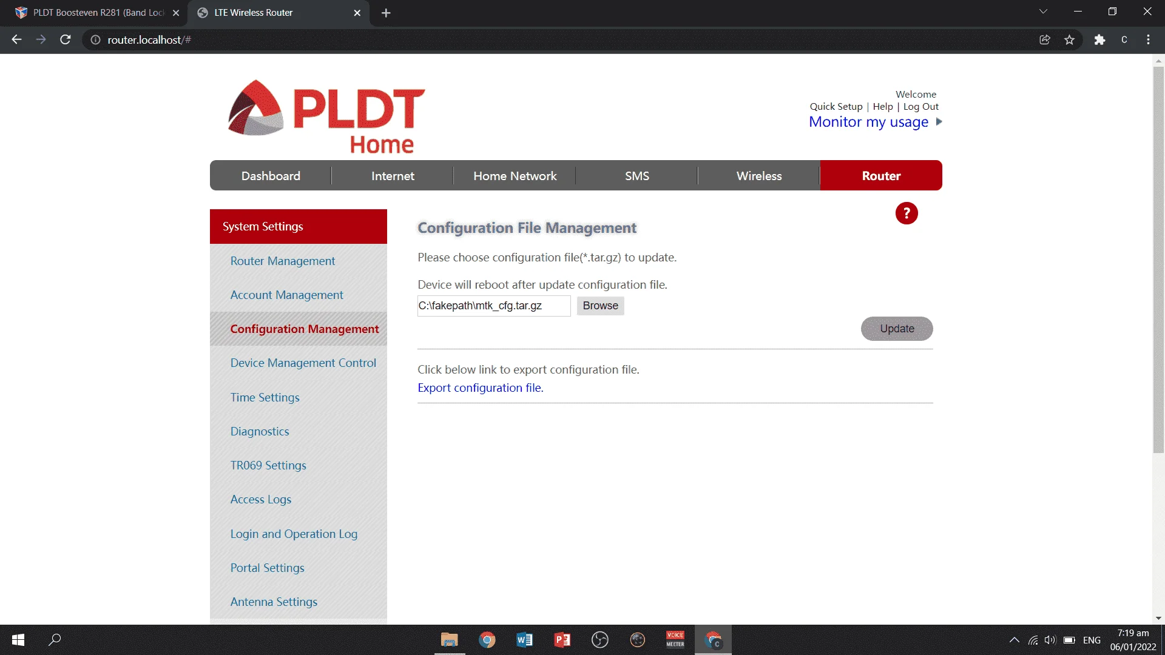Open tab search dropdown arrow in title bar
The height and width of the screenshot is (655, 1165).
(x=1043, y=12)
